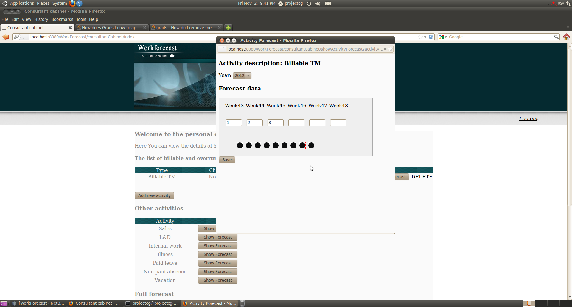Click the Log out link
The image size is (572, 307).
pyautogui.click(x=528, y=118)
